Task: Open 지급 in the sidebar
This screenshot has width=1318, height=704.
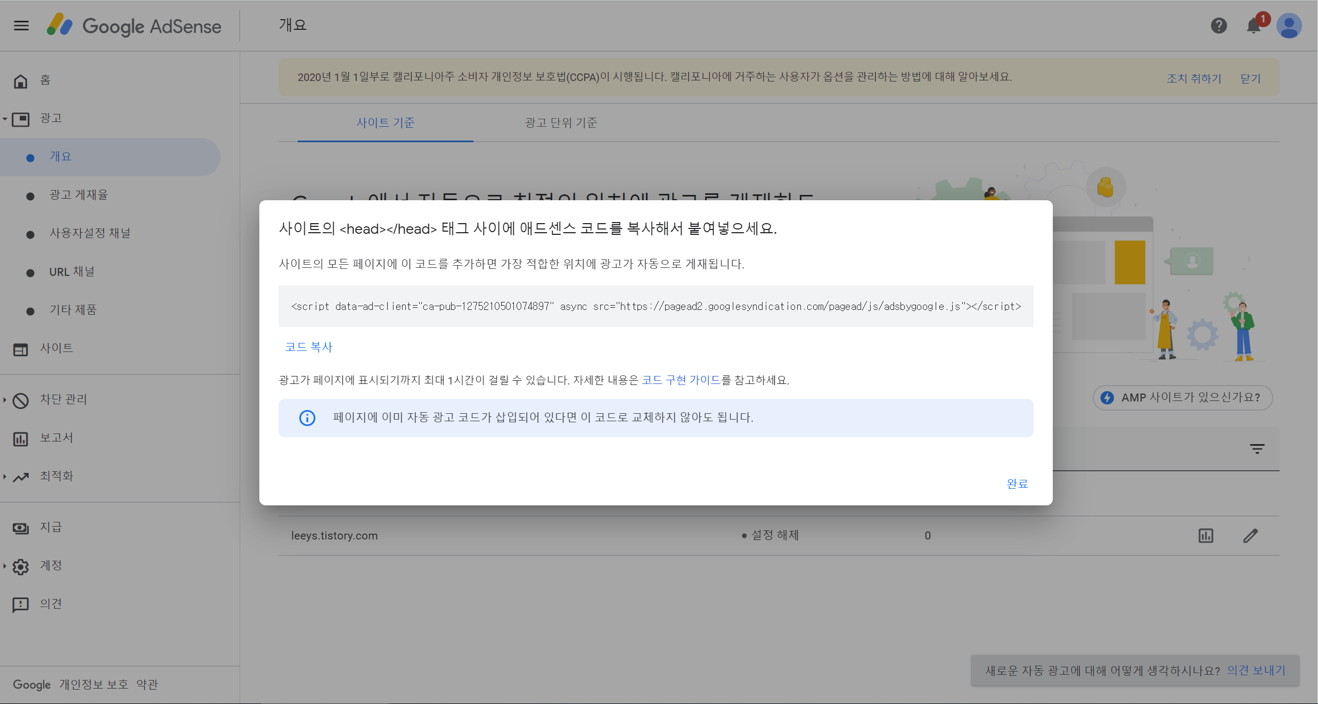Action: pyautogui.click(x=51, y=527)
